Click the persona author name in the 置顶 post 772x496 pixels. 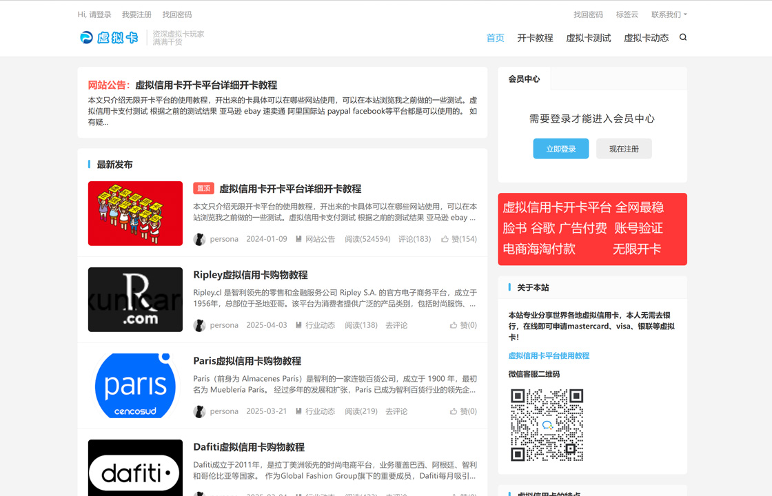pos(224,239)
